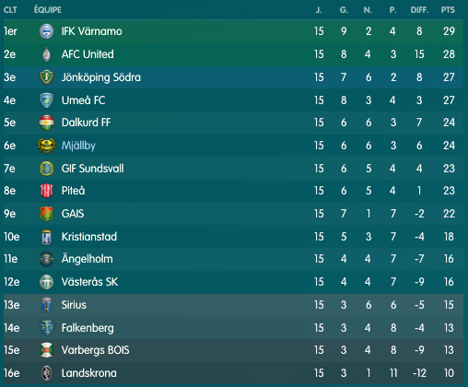
Task: Click the Dalkurd FF club badge
Action: click(47, 123)
